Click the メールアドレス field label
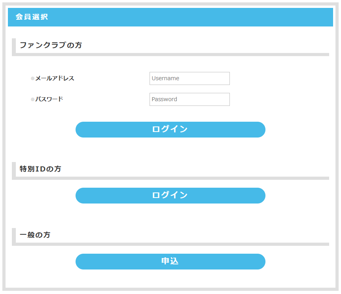The height and width of the screenshot is (294, 341). (x=55, y=78)
